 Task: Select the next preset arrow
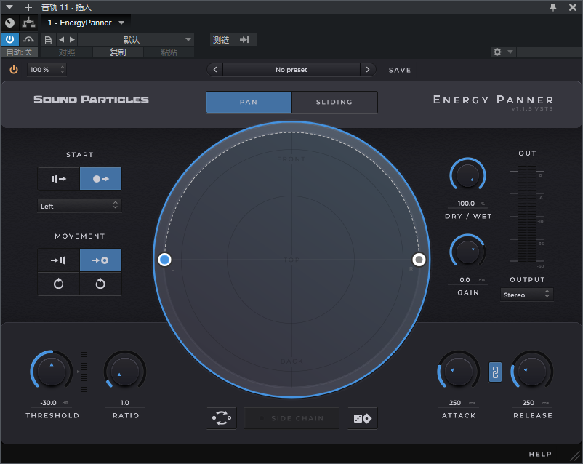(368, 70)
